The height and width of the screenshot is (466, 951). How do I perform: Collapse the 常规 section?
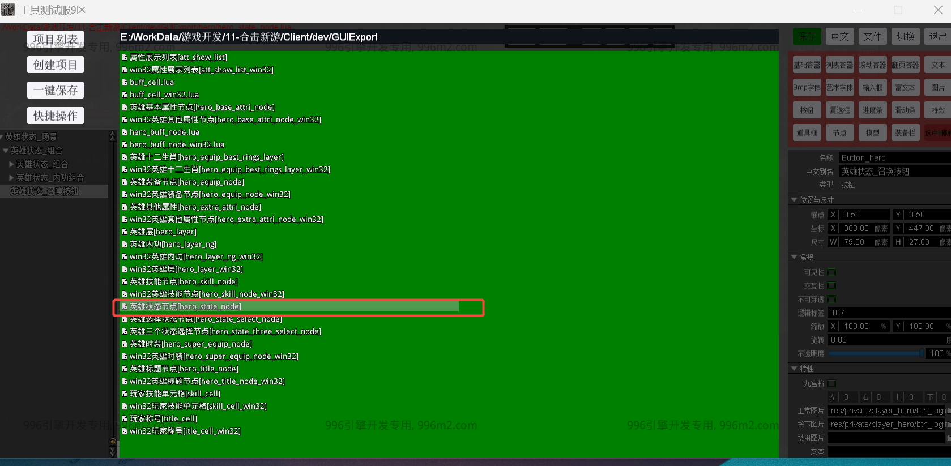[x=794, y=257]
